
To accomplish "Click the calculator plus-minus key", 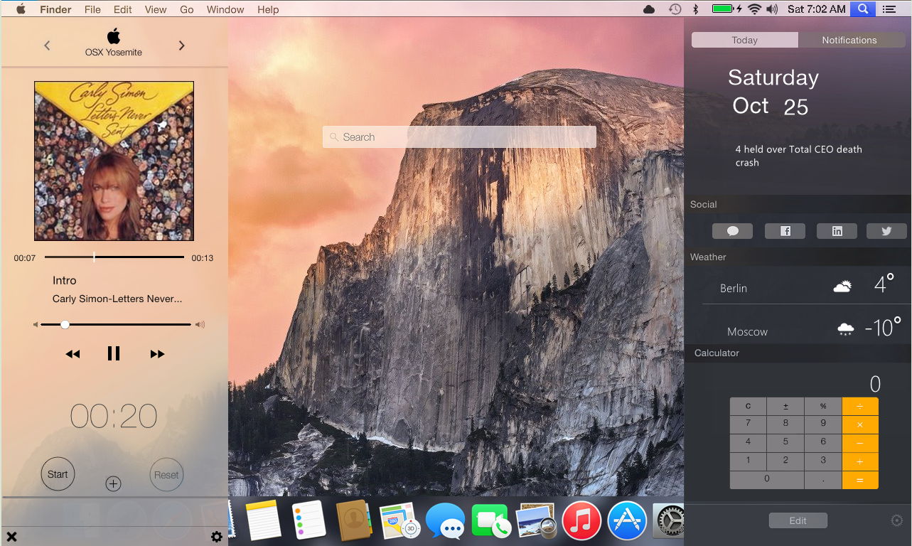I will pyautogui.click(x=785, y=407).
